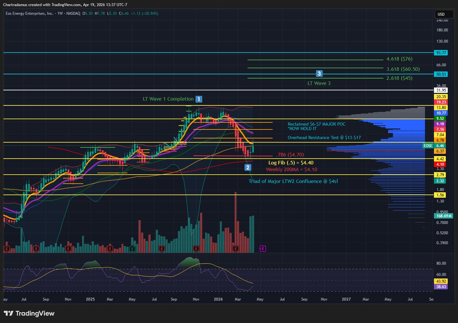Click the 19.23 red price tag

(441, 102)
